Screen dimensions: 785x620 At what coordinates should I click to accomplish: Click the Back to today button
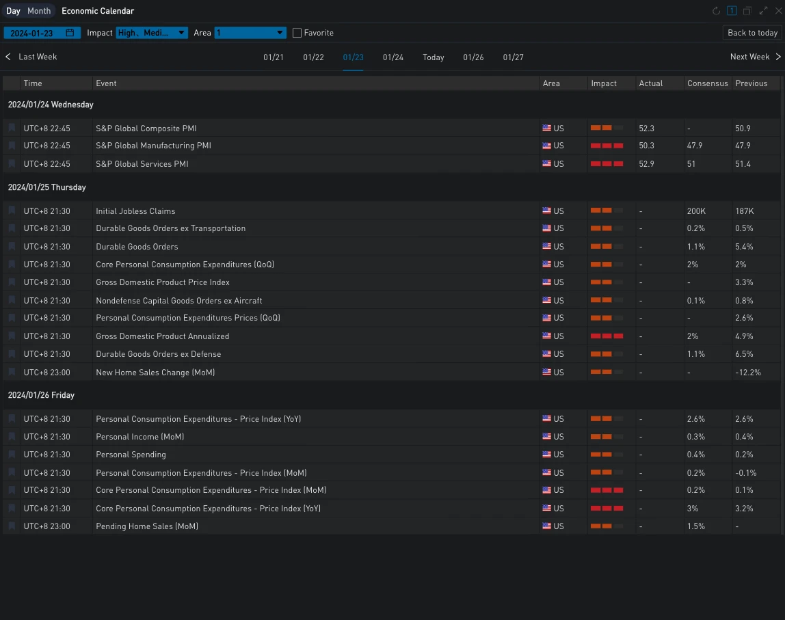click(752, 33)
